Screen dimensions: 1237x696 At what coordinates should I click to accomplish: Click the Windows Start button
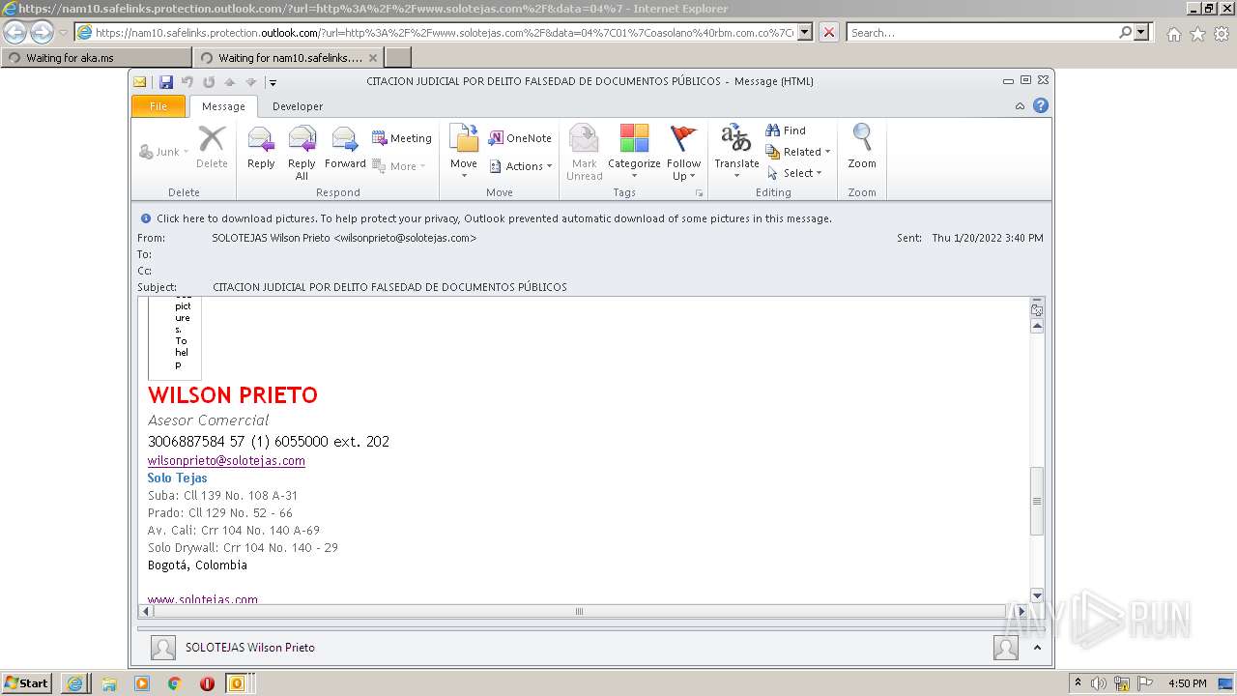[27, 683]
